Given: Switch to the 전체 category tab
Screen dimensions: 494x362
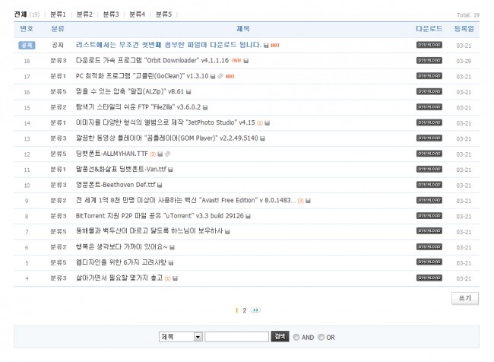Looking at the screenshot, I should pos(21,14).
